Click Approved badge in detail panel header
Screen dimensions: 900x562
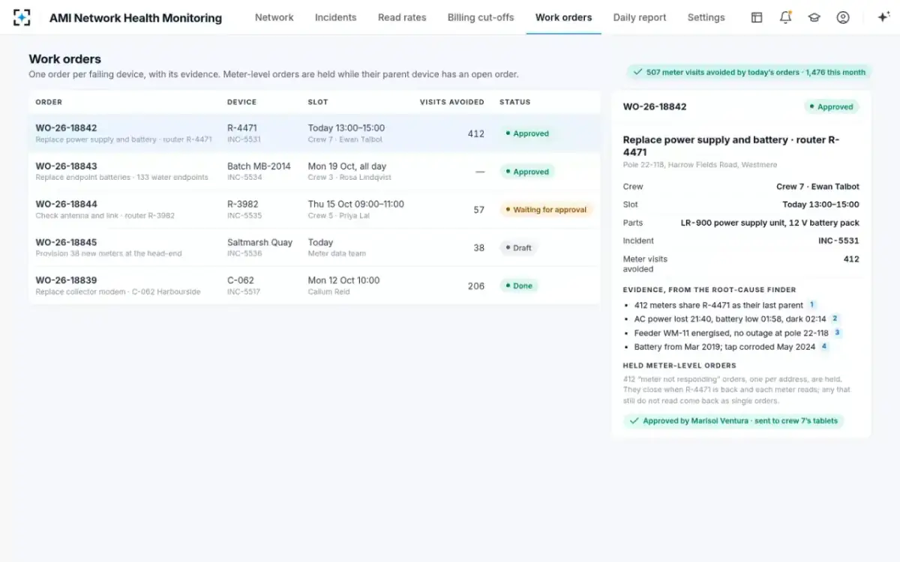point(832,107)
